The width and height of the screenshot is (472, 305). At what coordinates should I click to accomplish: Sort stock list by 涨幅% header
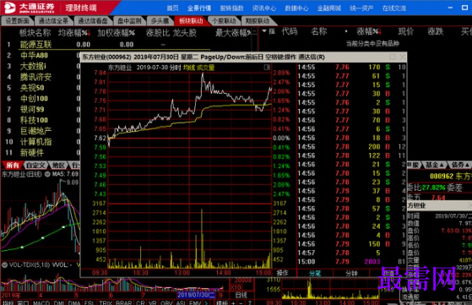point(369,31)
